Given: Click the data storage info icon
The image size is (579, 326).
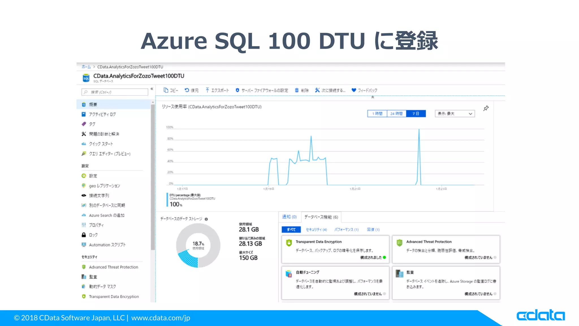Looking at the screenshot, I should (x=206, y=219).
